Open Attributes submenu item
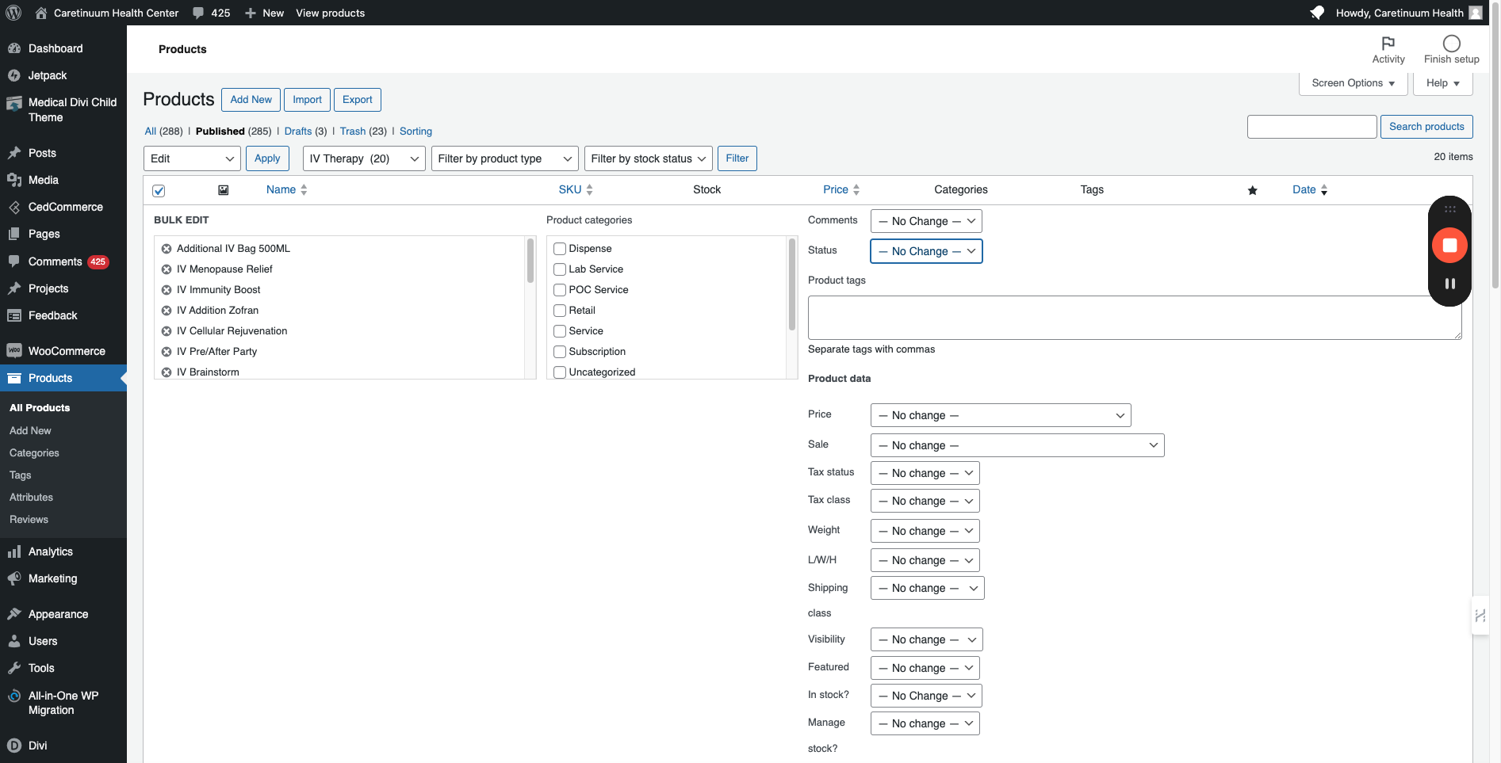 pyautogui.click(x=31, y=498)
